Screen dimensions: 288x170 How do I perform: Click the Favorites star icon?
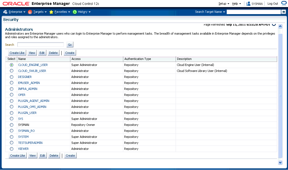pos(51,12)
